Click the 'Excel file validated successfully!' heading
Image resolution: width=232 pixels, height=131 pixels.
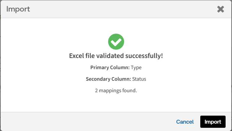click(x=116, y=56)
